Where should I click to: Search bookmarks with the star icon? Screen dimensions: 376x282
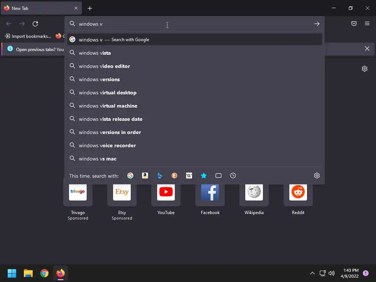click(x=203, y=176)
